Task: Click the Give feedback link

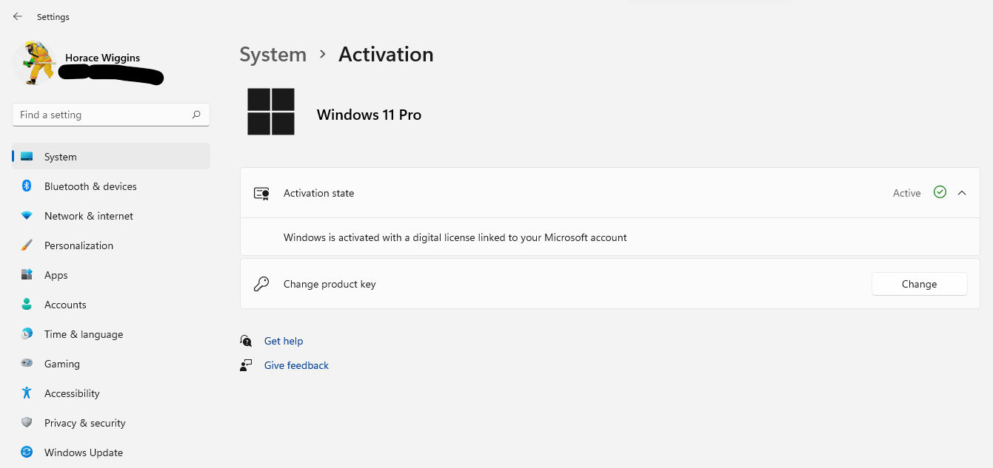Action: [296, 364]
